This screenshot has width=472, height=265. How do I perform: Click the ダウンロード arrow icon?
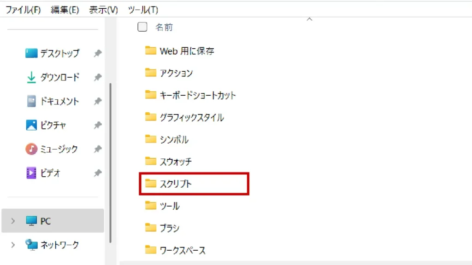tap(31, 77)
